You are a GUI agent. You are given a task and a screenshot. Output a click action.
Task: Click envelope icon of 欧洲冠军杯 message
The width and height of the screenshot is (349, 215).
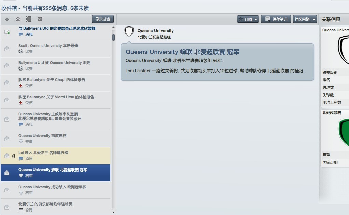(x=7, y=190)
